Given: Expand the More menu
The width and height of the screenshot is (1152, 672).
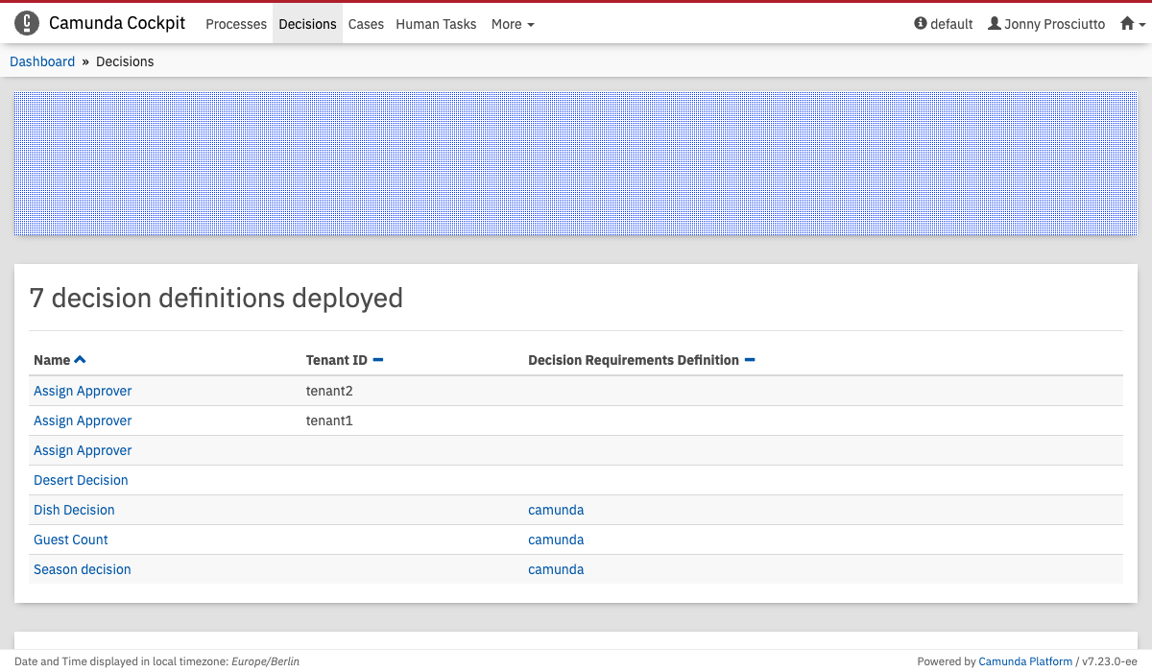Looking at the screenshot, I should [513, 24].
